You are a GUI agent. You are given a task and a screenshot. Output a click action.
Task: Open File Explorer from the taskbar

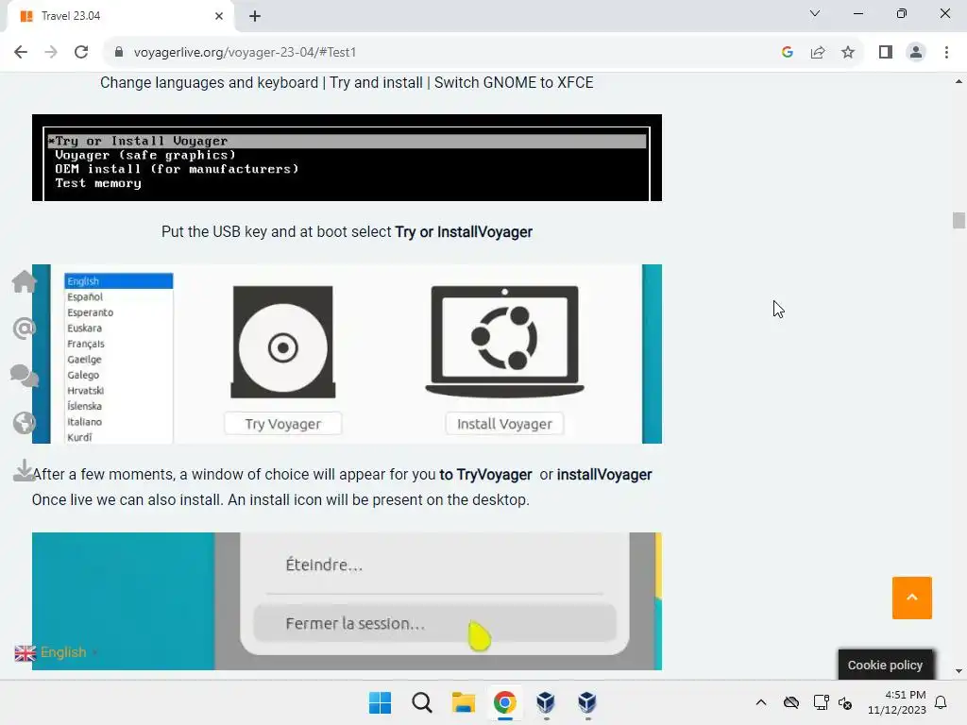(x=463, y=702)
